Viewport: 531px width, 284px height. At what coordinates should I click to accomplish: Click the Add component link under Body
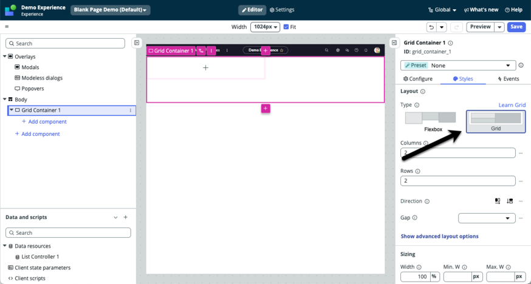tap(37, 134)
